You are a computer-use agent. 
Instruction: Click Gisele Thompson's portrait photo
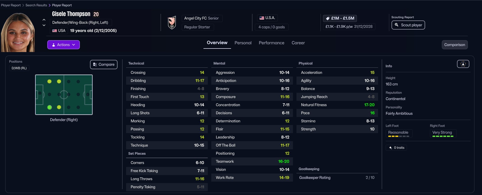point(18,33)
